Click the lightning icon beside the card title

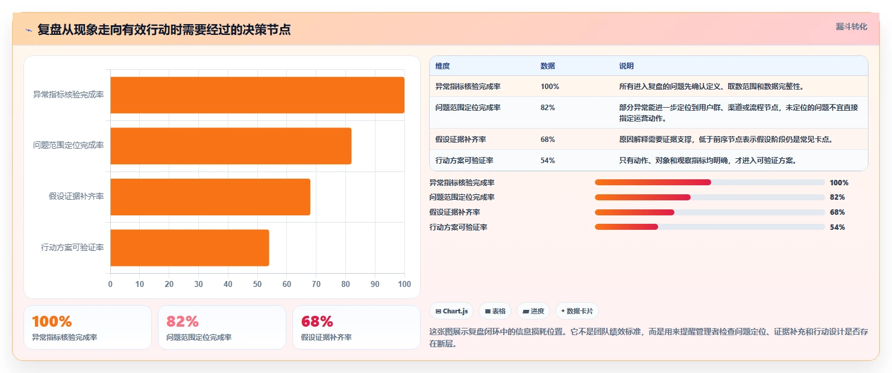tap(28, 30)
